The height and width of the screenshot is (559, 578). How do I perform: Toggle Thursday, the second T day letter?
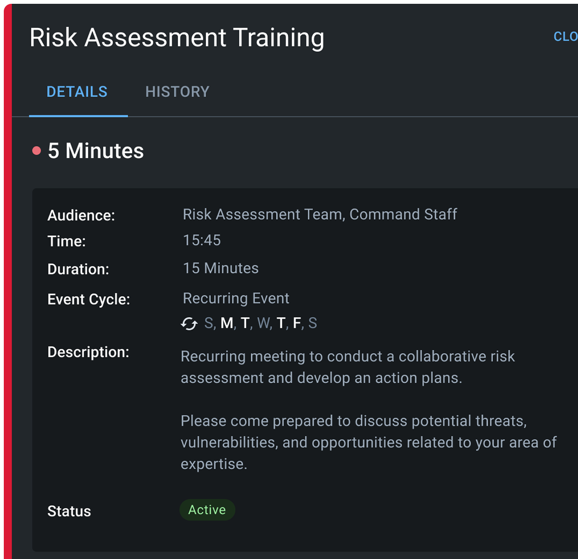tap(281, 324)
